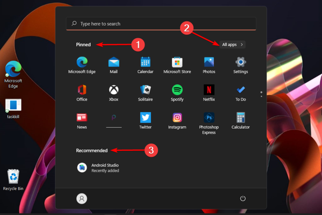Open the All apps list
Viewport: 322px width, 215px height.
(232, 45)
